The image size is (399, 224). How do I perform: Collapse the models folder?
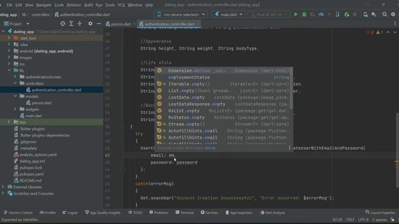tap(15, 96)
